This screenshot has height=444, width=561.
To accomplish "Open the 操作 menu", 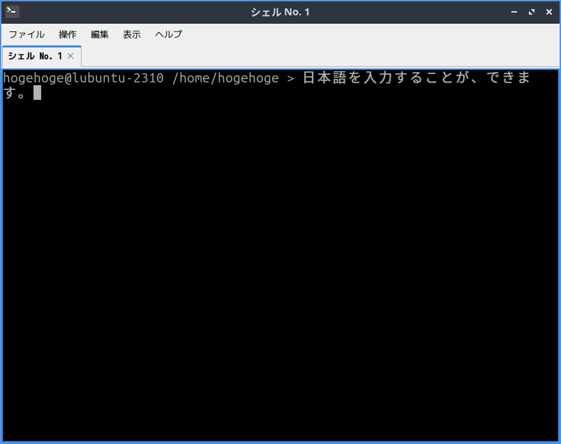I will coord(68,34).
